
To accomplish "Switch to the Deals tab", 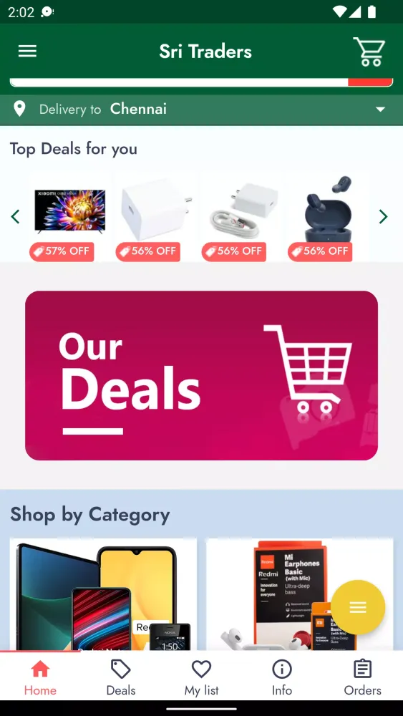I will click(121, 677).
